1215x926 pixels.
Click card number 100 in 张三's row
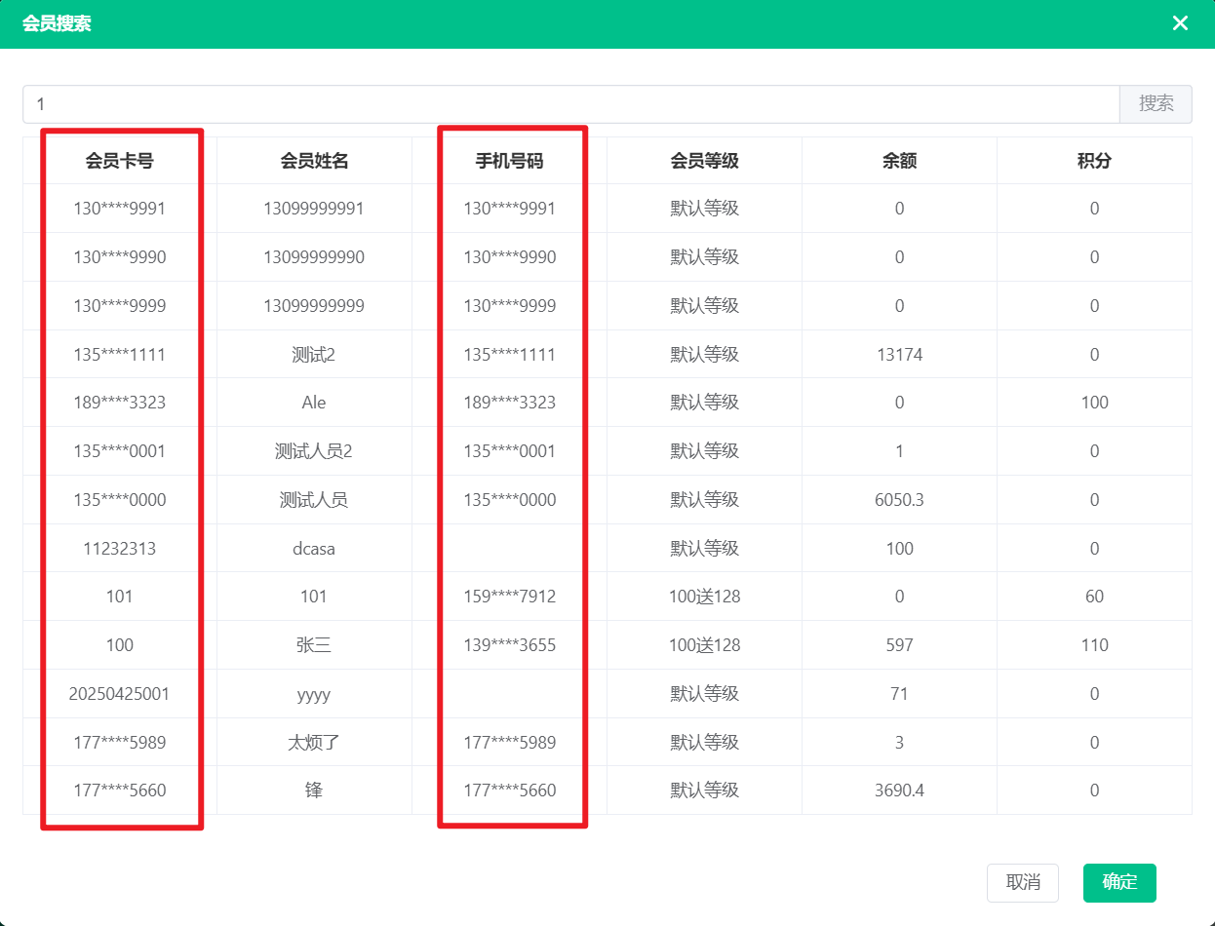(x=120, y=645)
